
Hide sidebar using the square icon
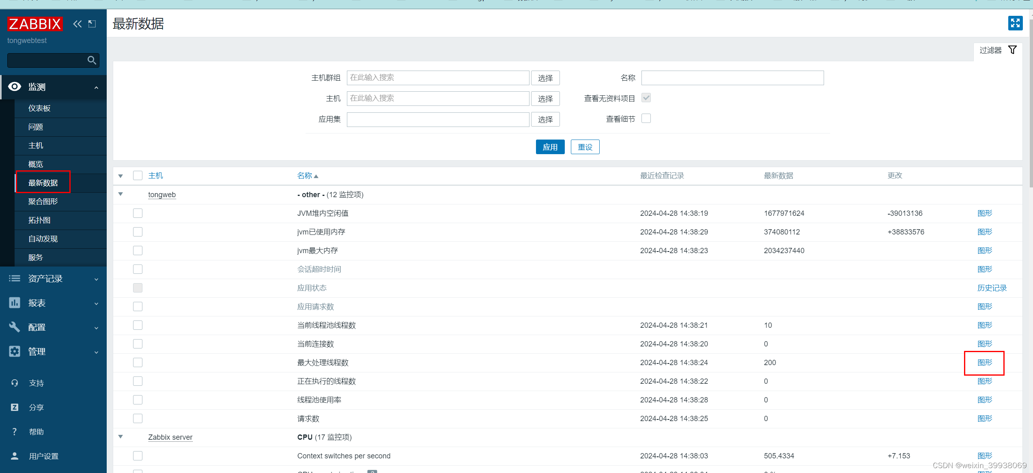coord(92,24)
